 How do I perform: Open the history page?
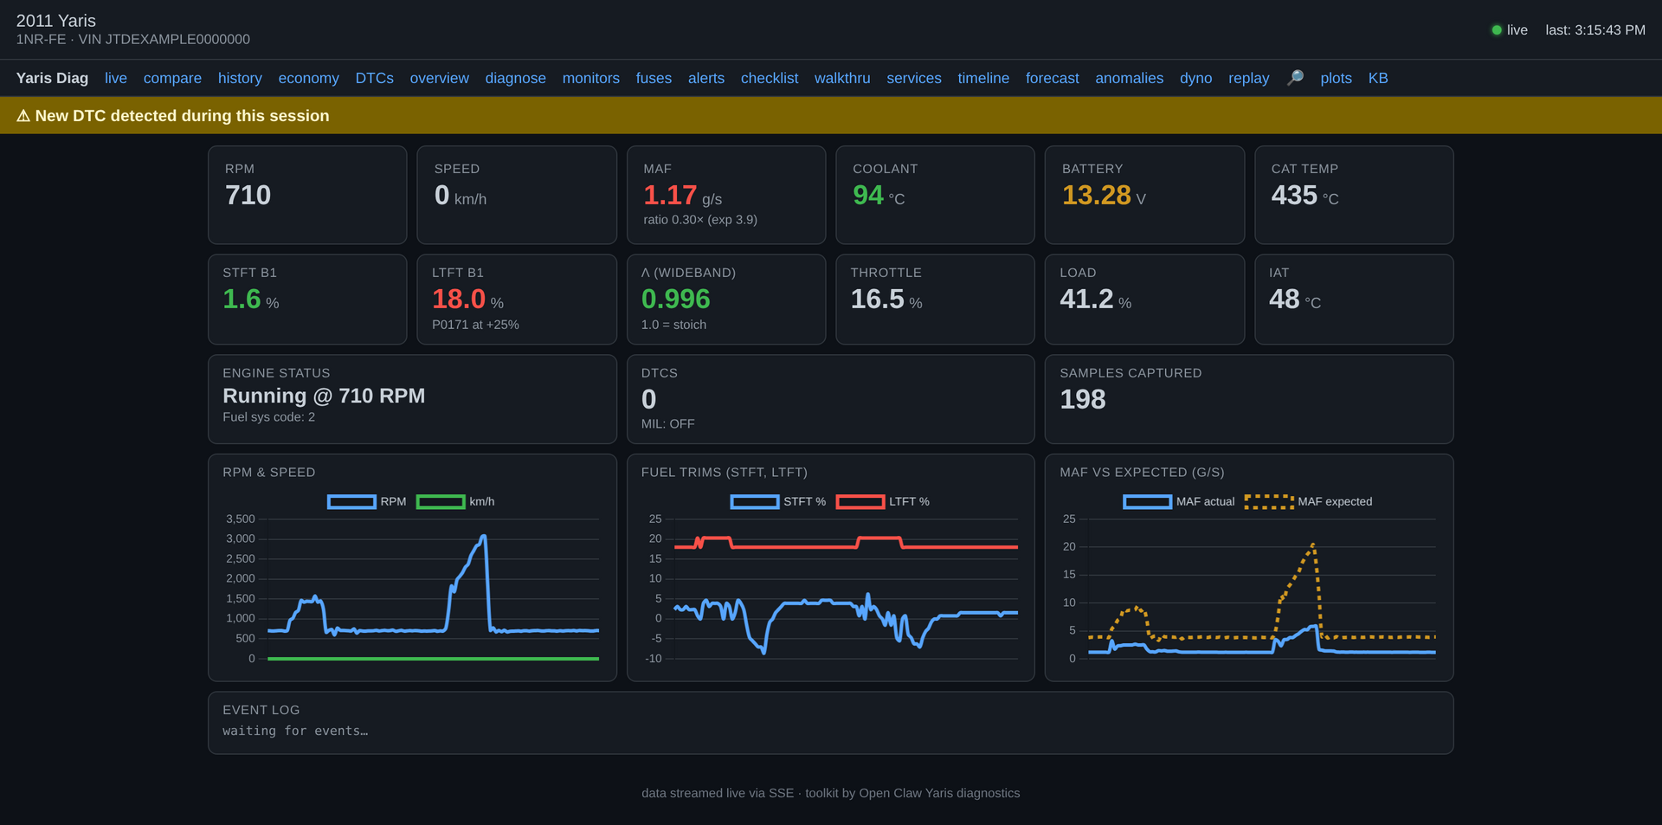point(240,78)
